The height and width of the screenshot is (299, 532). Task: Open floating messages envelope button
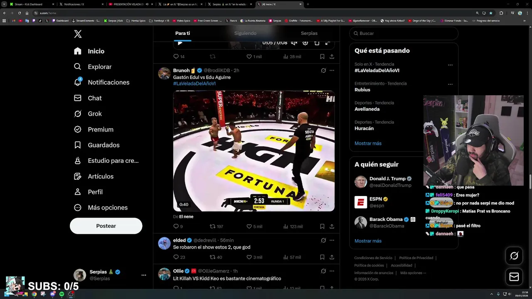pyautogui.click(x=514, y=277)
